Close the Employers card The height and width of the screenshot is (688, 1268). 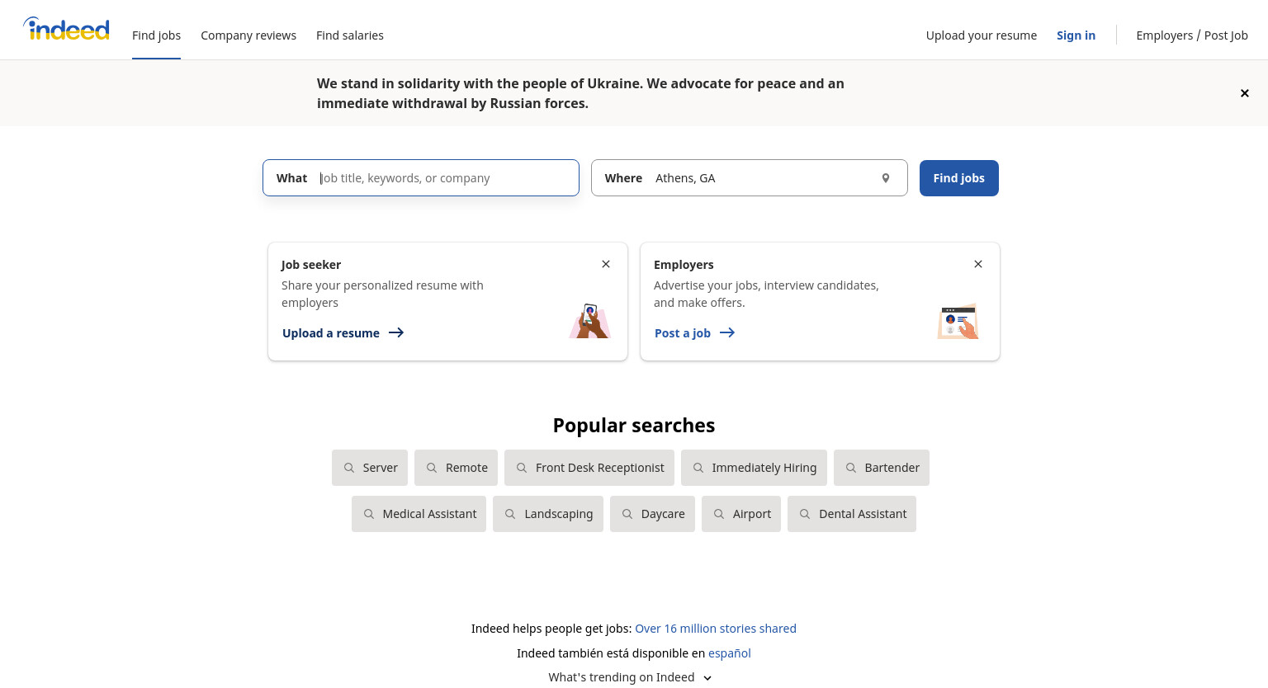click(978, 264)
